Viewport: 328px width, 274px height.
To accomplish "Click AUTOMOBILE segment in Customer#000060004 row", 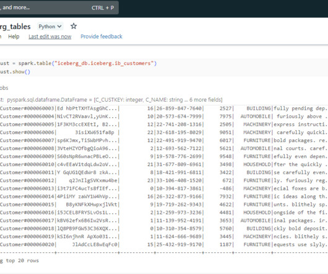I will pyautogui.click(x=256, y=117).
